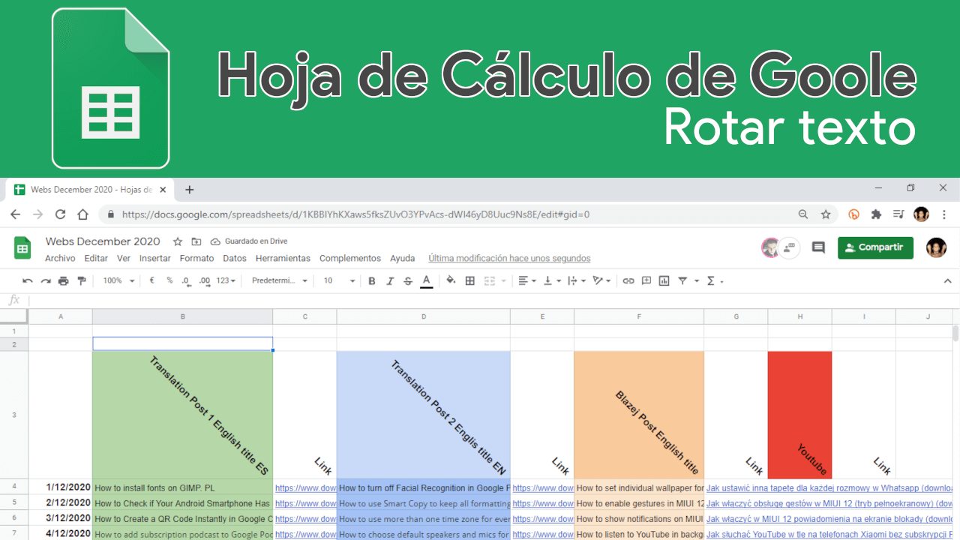Click the browser address bar URL
Image resolution: width=960 pixels, height=540 pixels.
355,214
